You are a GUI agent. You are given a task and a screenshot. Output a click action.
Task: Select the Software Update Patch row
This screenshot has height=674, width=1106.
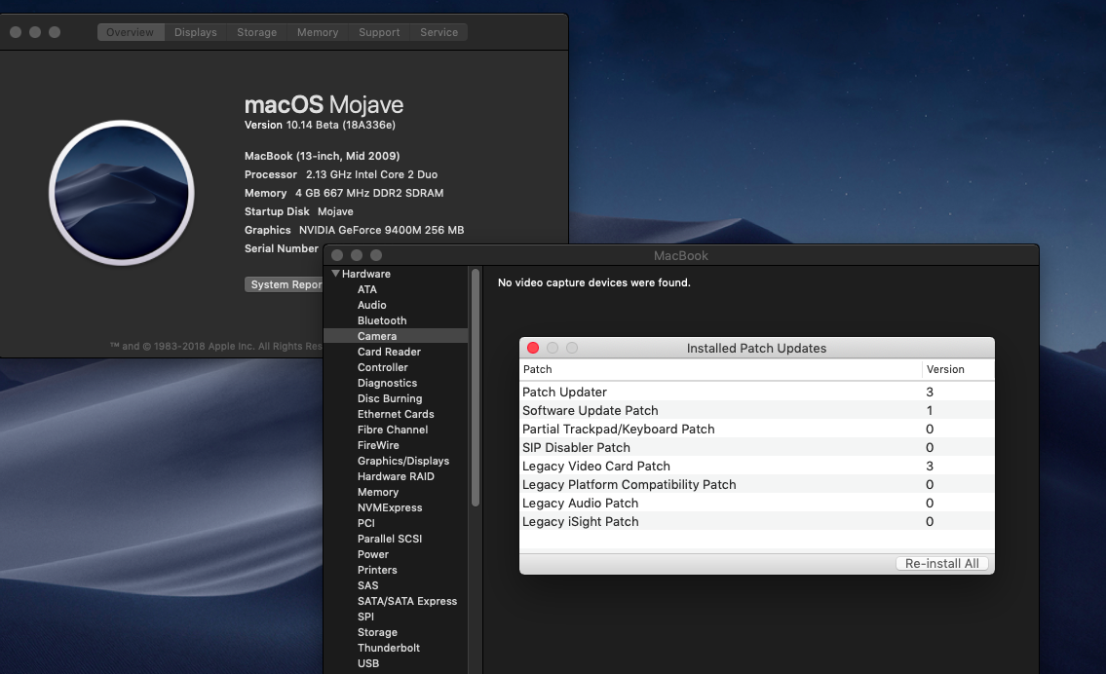pos(757,410)
